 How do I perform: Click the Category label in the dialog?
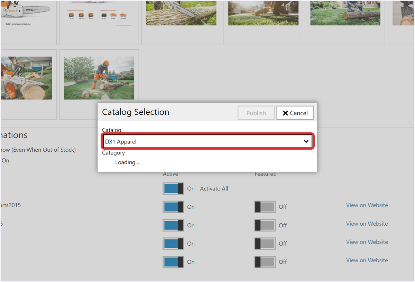pos(113,152)
